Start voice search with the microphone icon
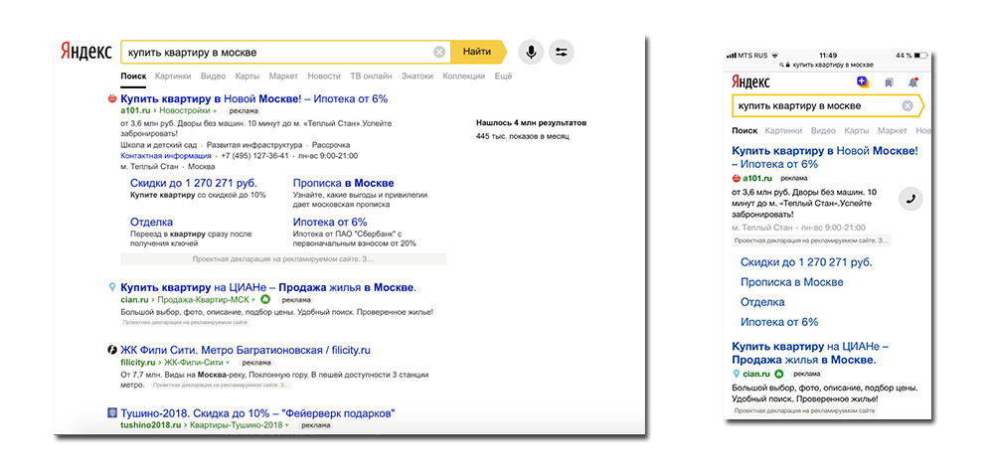The width and height of the screenshot is (994, 476). click(x=531, y=52)
